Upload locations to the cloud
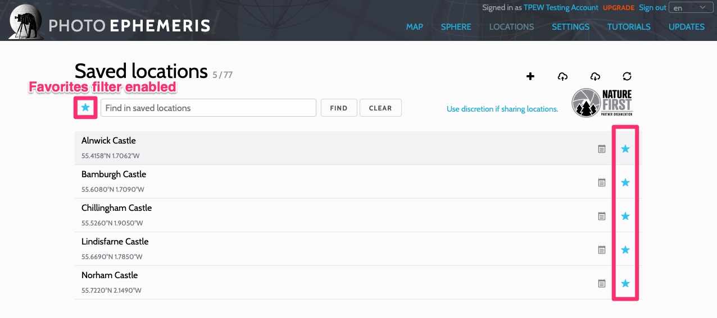Image resolution: width=717 pixels, height=318 pixels. [562, 76]
